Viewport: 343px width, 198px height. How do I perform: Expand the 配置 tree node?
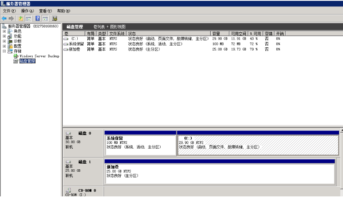tap(4, 46)
